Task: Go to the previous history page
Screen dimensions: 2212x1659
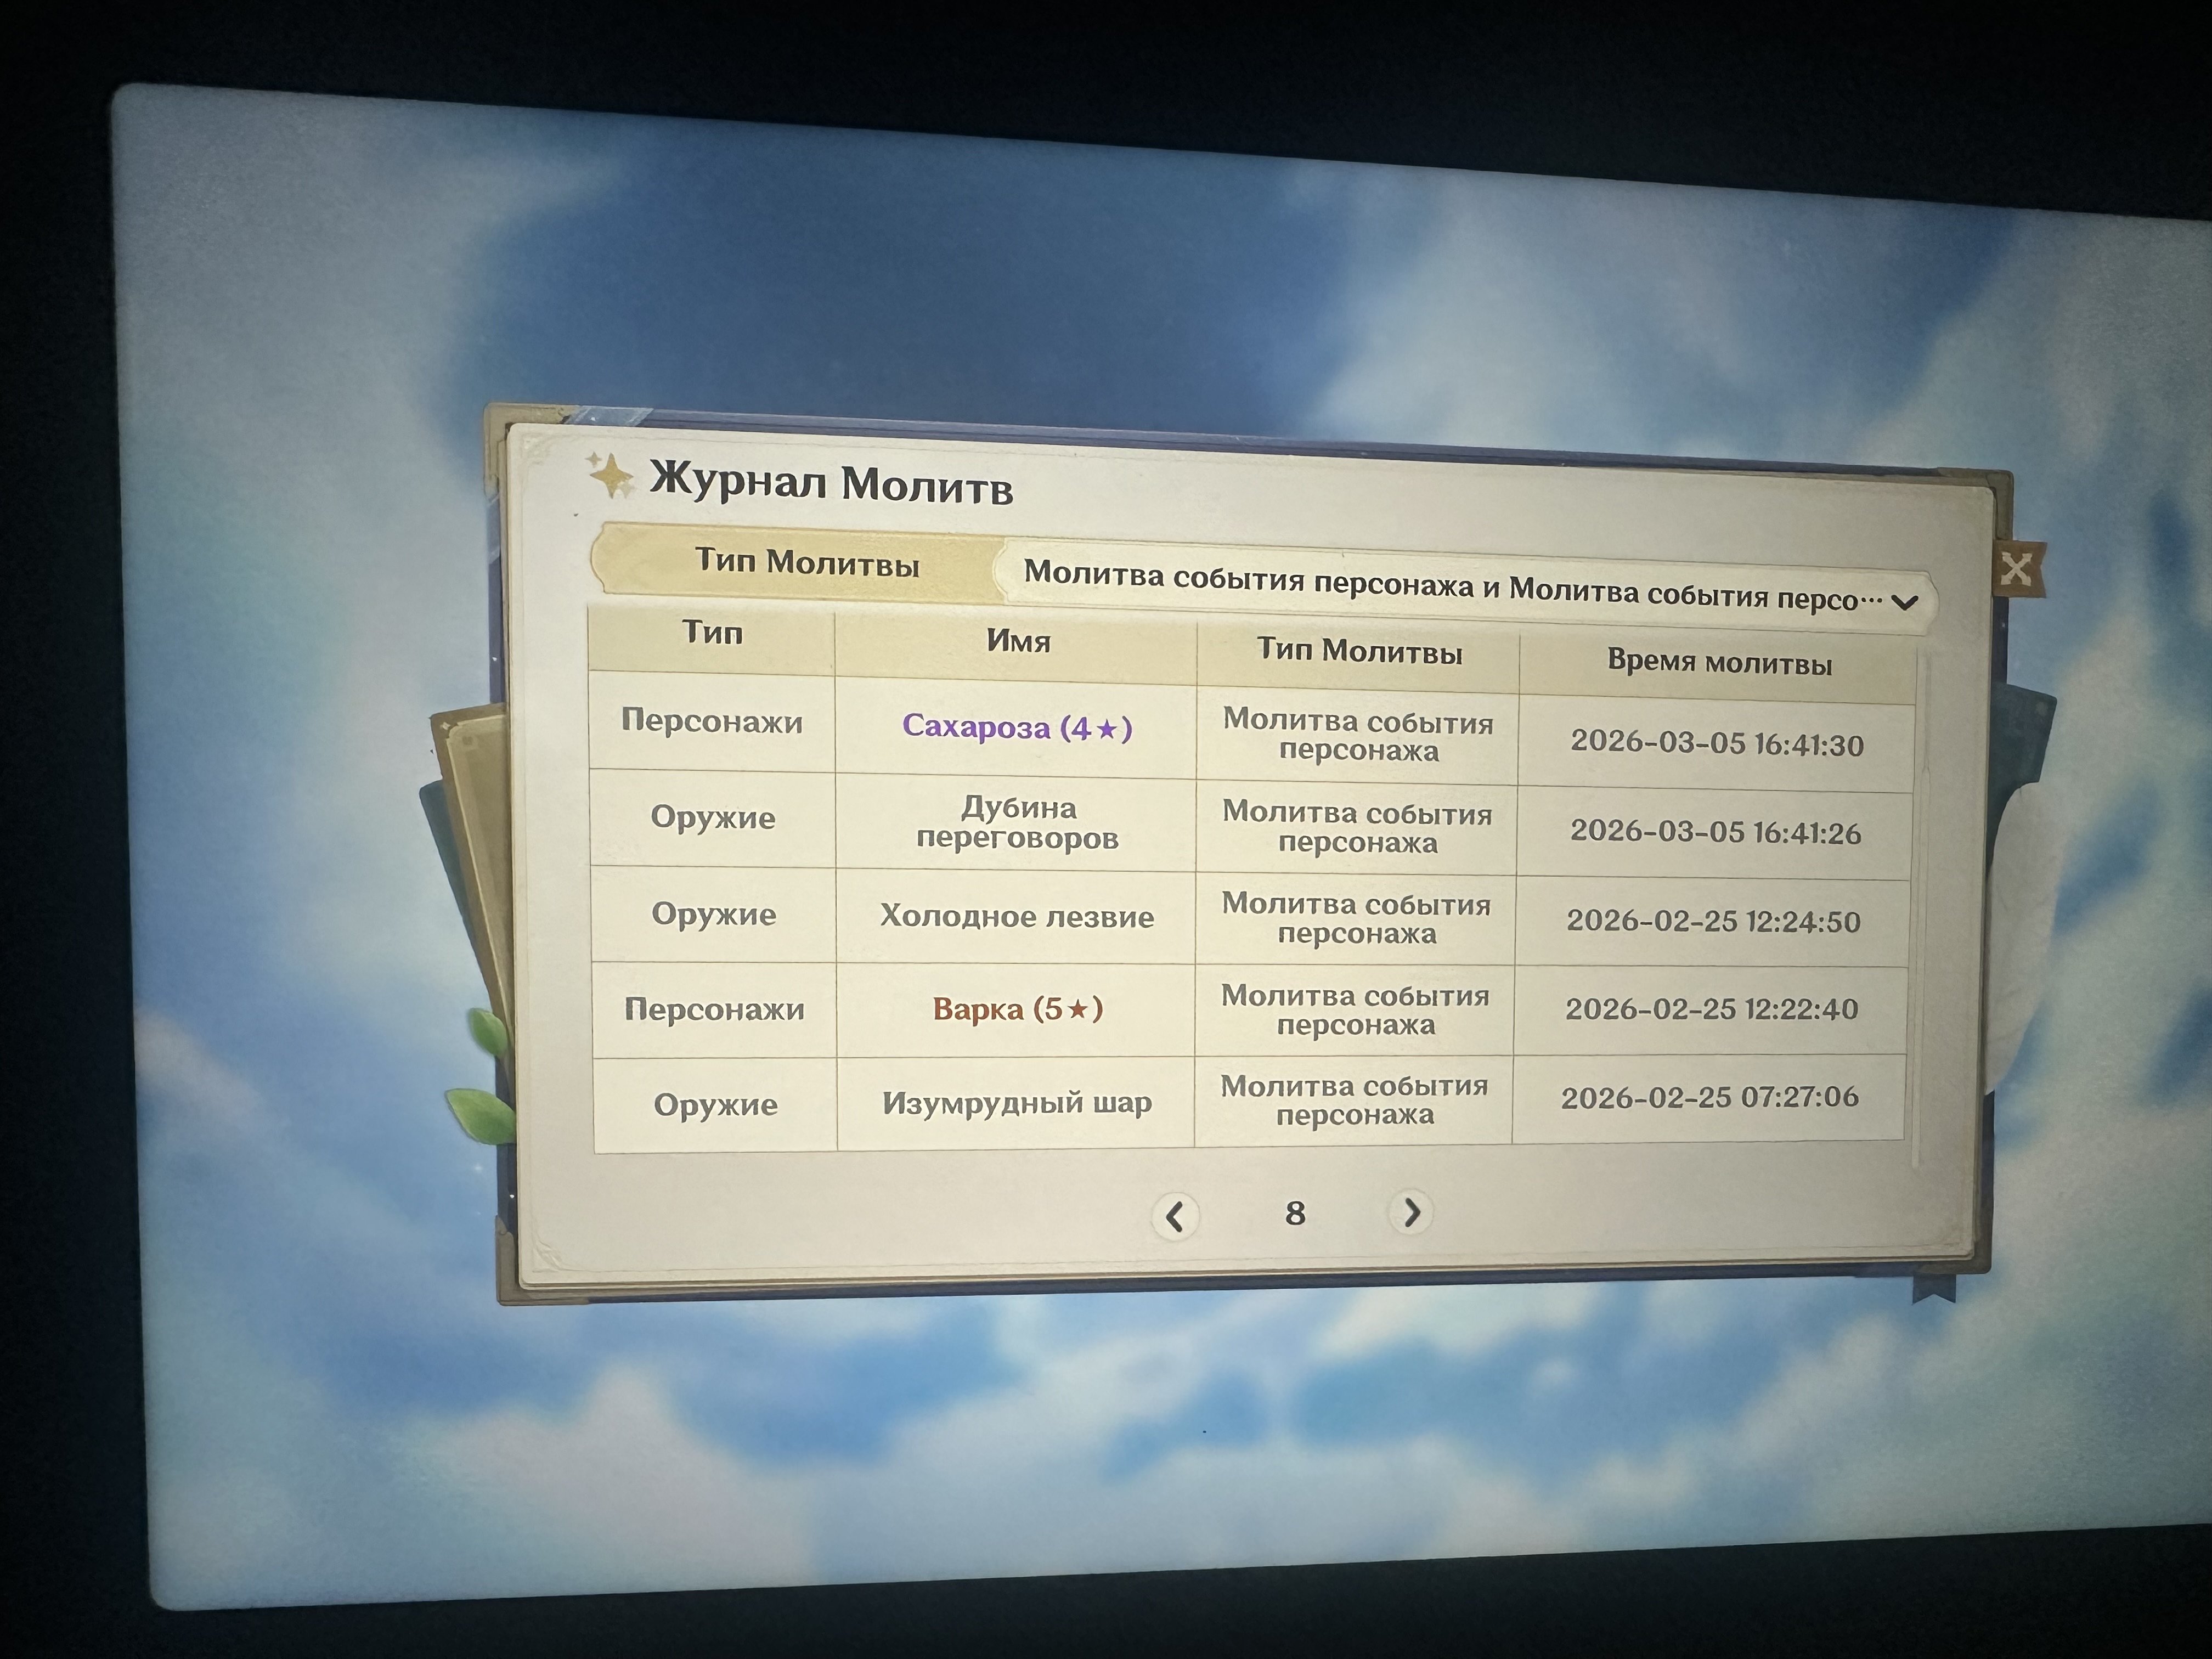Action: (x=1175, y=1216)
